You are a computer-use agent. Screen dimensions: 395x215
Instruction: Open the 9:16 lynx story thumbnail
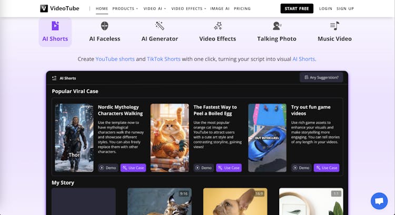pos(160,201)
